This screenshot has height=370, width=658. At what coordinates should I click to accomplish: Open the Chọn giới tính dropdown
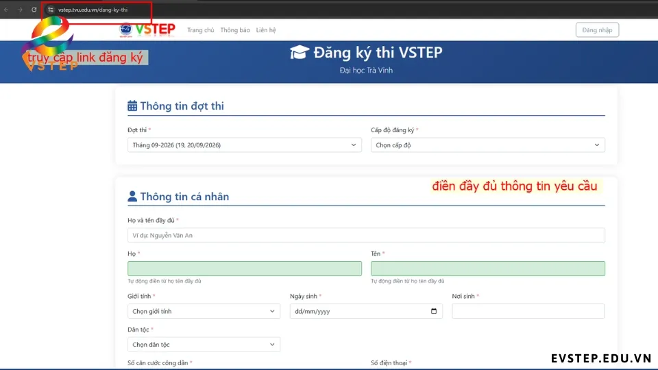pyautogui.click(x=204, y=311)
